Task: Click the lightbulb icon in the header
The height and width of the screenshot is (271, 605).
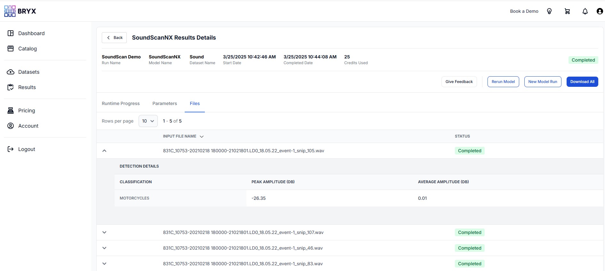Action: tap(549, 11)
